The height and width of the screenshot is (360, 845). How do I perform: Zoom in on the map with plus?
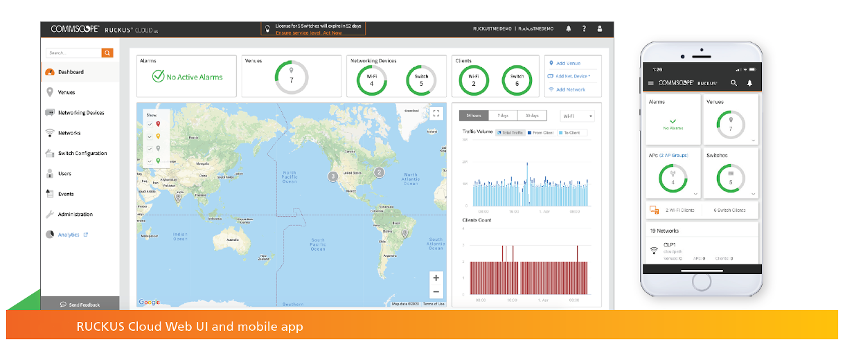436,278
